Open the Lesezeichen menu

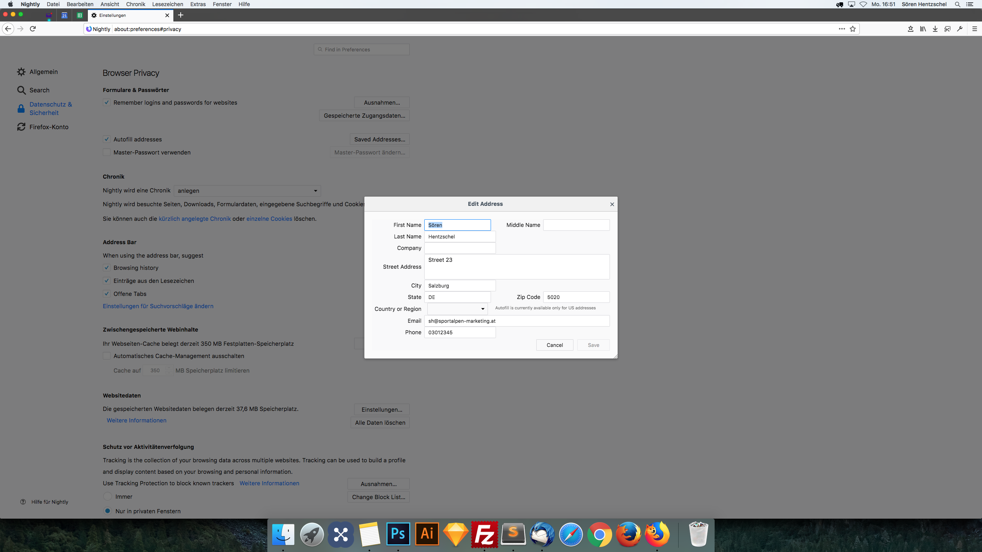[168, 4]
